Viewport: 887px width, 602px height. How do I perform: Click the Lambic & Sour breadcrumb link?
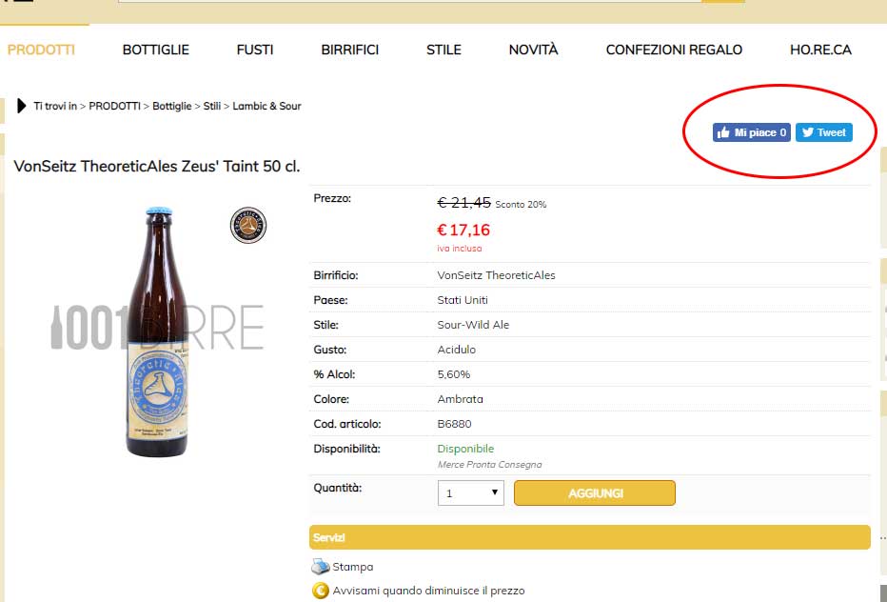click(x=266, y=107)
